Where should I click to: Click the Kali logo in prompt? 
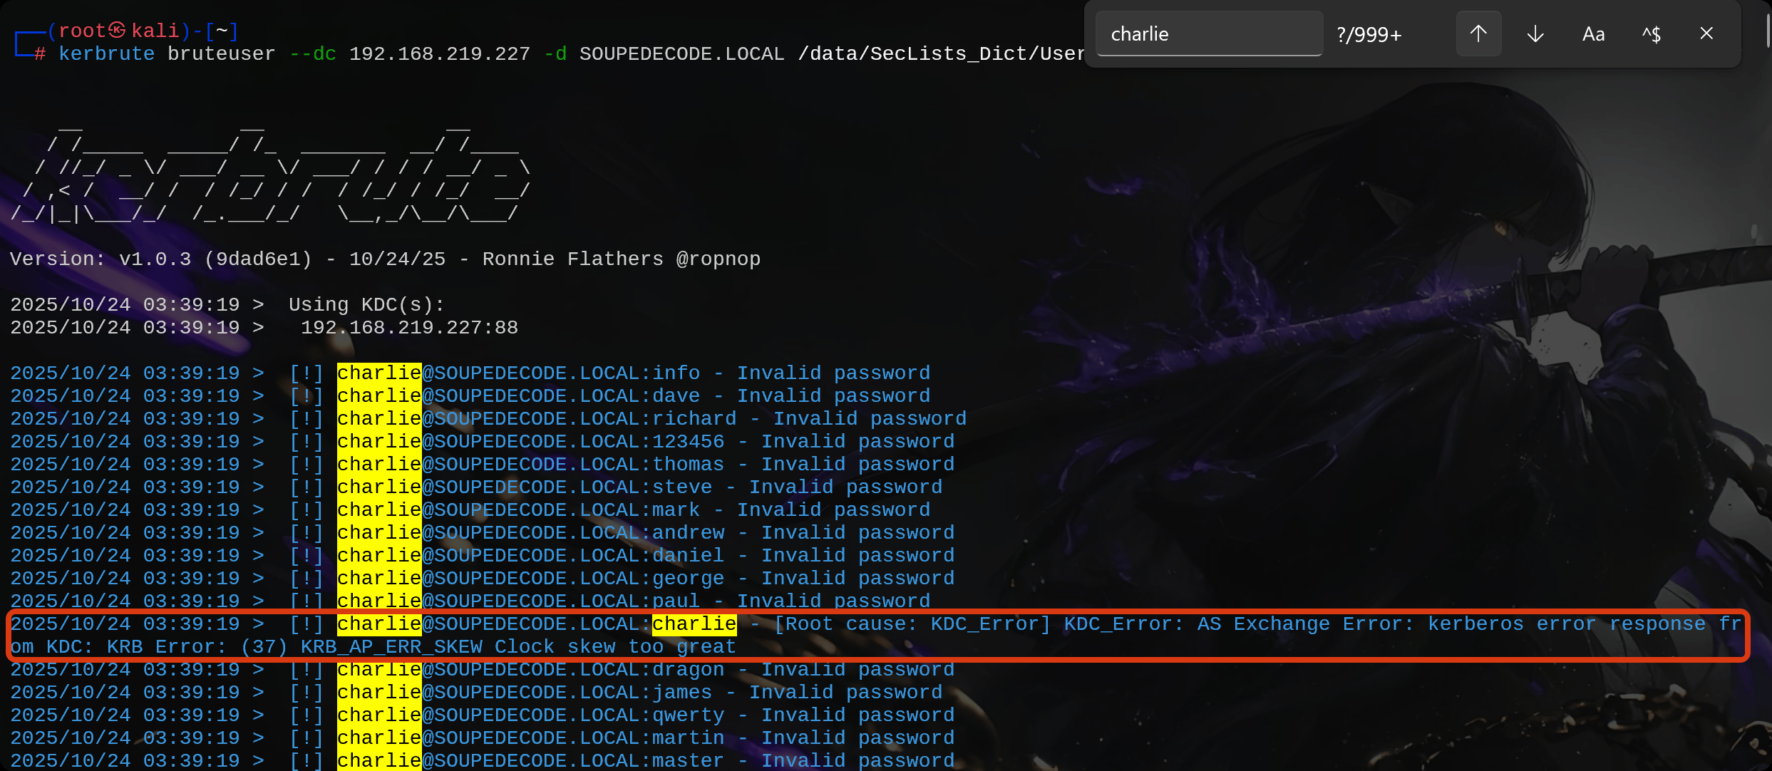pyautogui.click(x=118, y=31)
